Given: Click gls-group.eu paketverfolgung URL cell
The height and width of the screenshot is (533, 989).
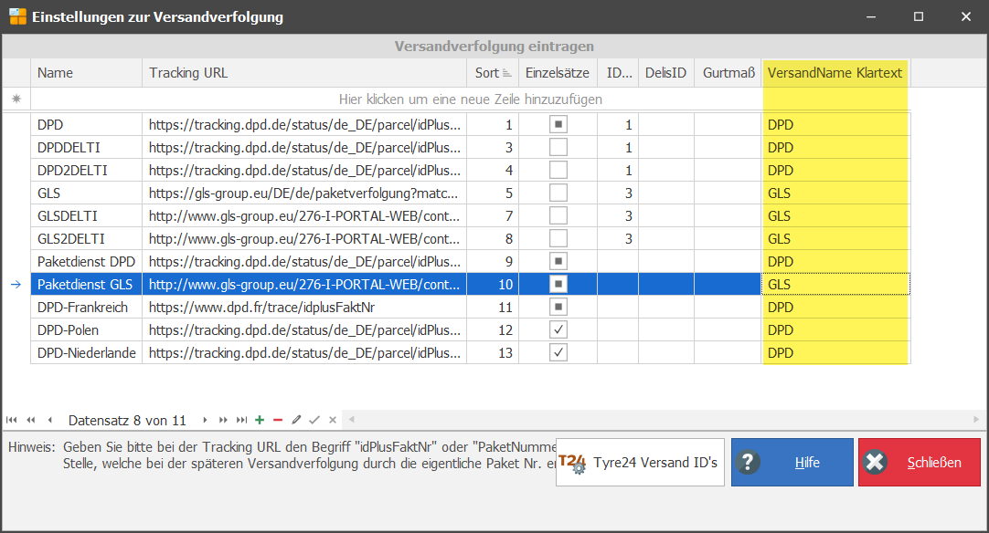Looking at the screenshot, I should point(304,193).
